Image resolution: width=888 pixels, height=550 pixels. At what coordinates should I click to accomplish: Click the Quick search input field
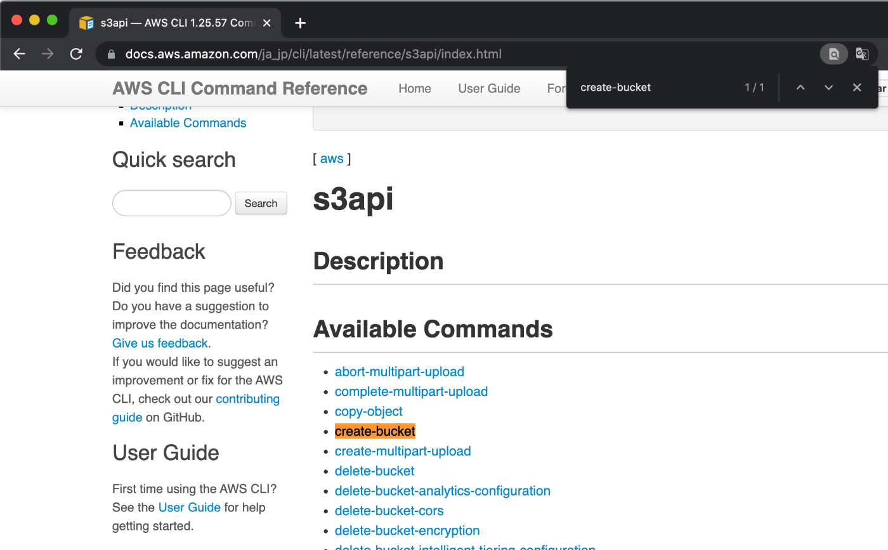(x=171, y=203)
